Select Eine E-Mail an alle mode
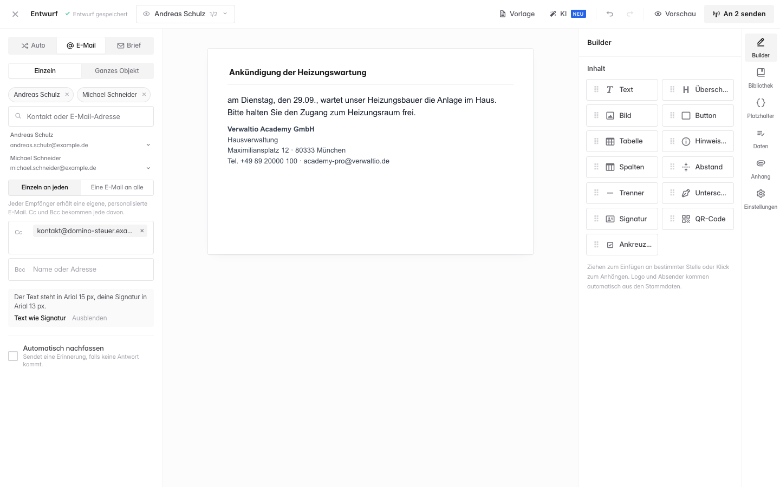The width and height of the screenshot is (780, 487). pyautogui.click(x=117, y=188)
